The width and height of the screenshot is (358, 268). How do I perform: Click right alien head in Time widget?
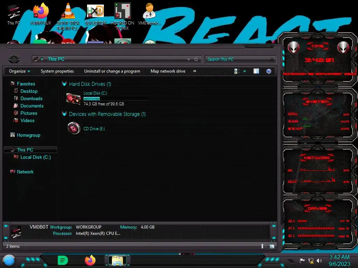pos(343,47)
